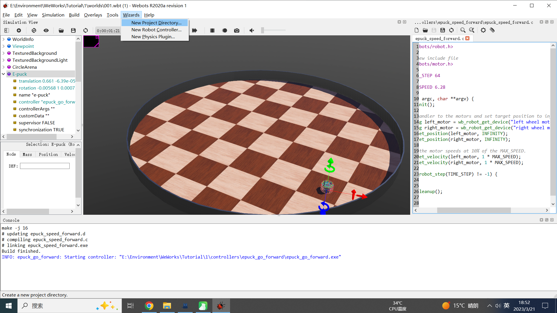This screenshot has height=313, width=557.
Task: Click the editor's magnifier find icon
Action: (463, 30)
